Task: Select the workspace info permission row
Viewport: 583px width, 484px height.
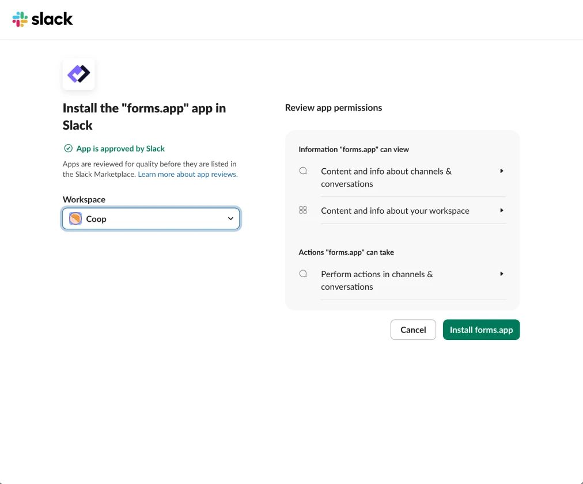Action: (395, 210)
